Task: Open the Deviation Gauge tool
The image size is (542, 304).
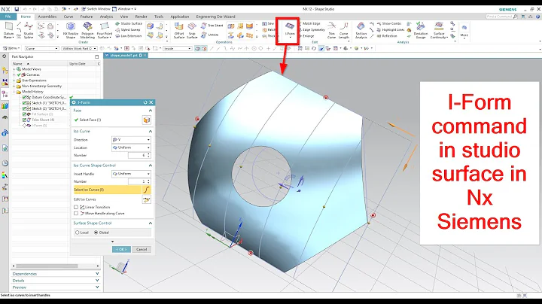Action: [420, 30]
